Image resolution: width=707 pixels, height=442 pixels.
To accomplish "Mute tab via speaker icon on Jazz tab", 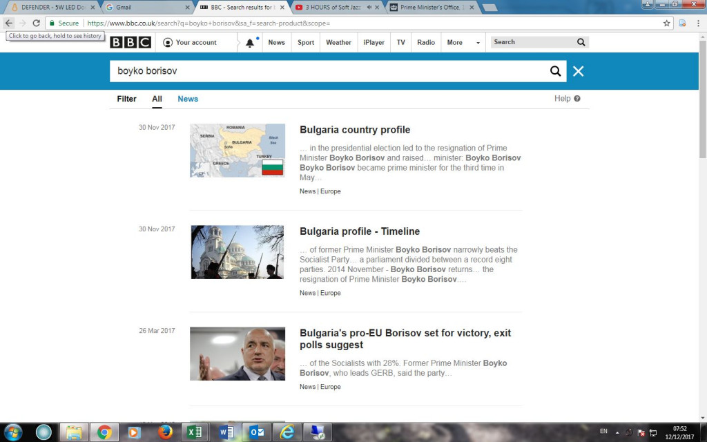I will pyautogui.click(x=369, y=7).
